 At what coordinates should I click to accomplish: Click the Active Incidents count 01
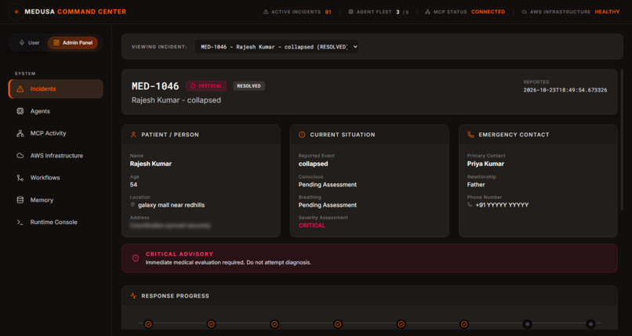coord(328,12)
